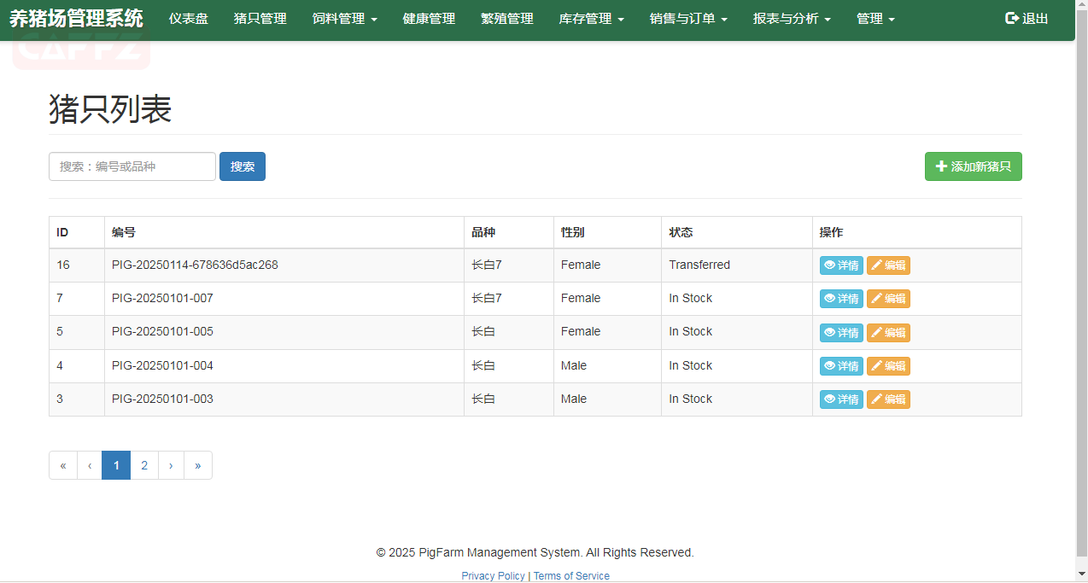Expand the 饲料管理 dropdown menu
The height and width of the screenshot is (583, 1088).
[x=344, y=19]
